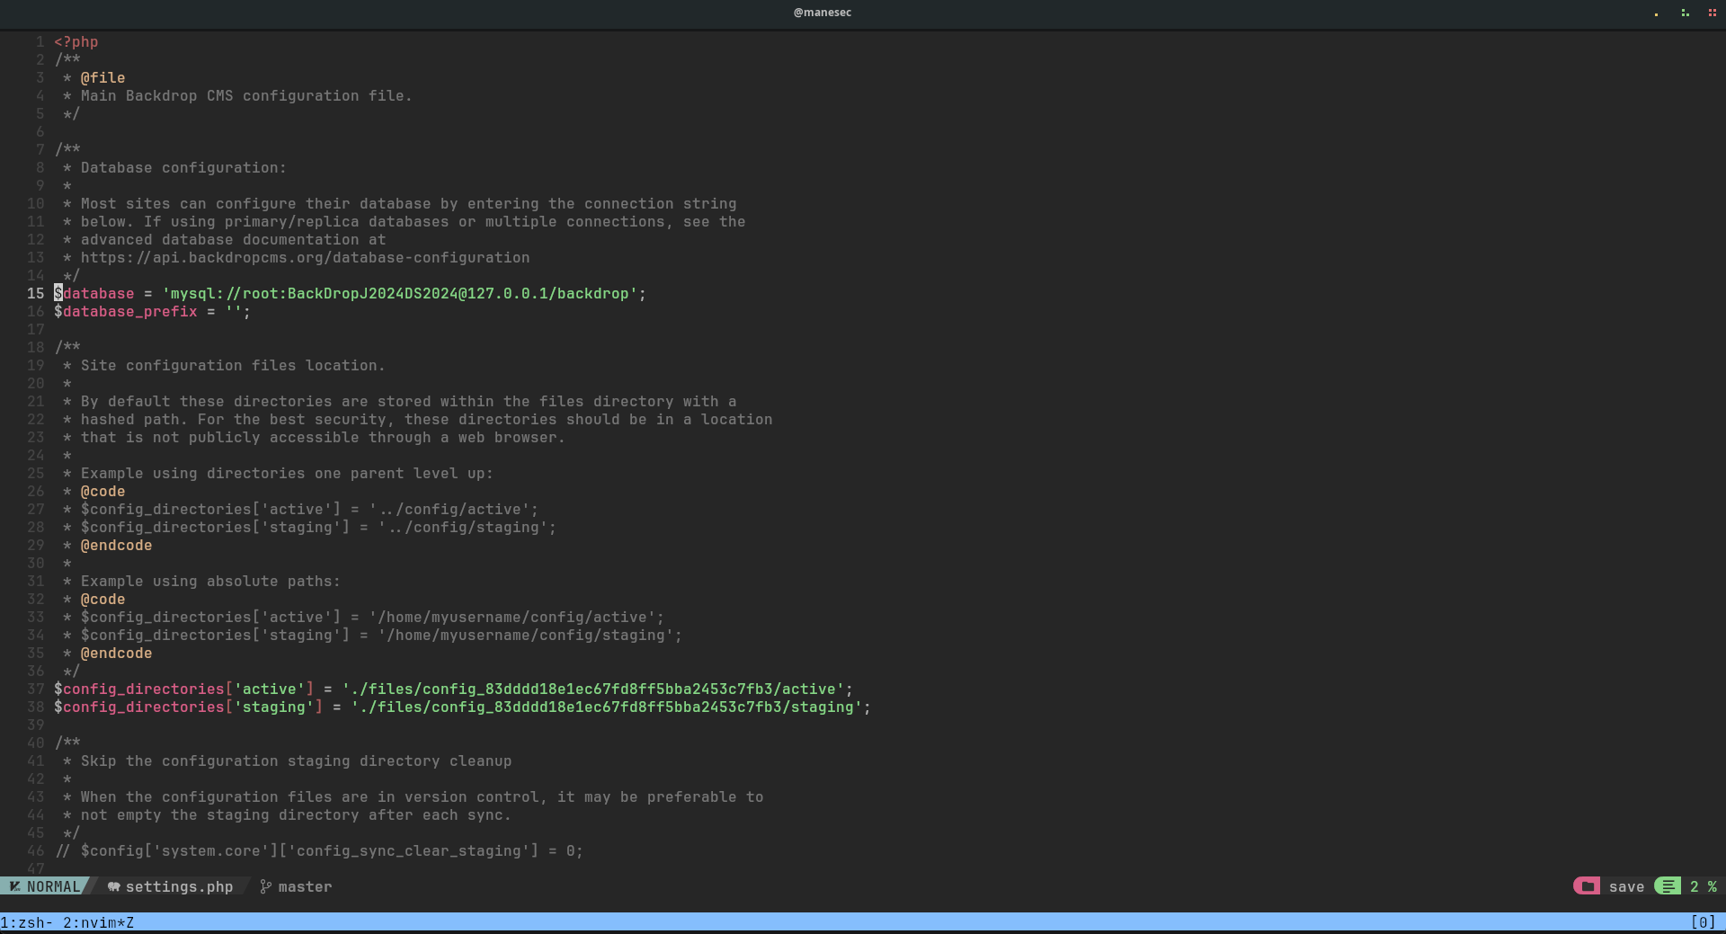The image size is (1726, 934).
Task: Click line number 1 in the gutter
Action: coord(40,42)
